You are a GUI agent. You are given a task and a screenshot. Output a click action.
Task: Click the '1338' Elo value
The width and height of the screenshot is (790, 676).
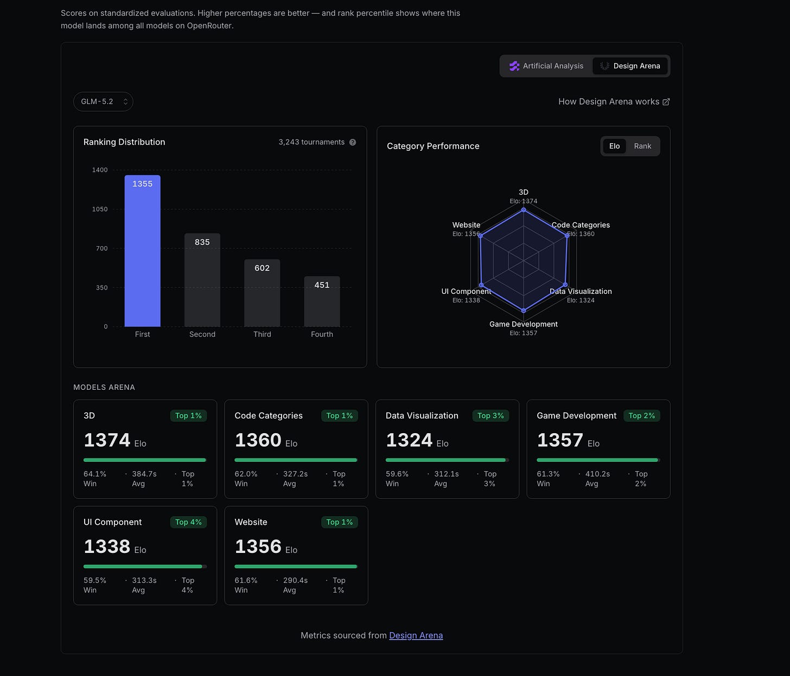(107, 546)
